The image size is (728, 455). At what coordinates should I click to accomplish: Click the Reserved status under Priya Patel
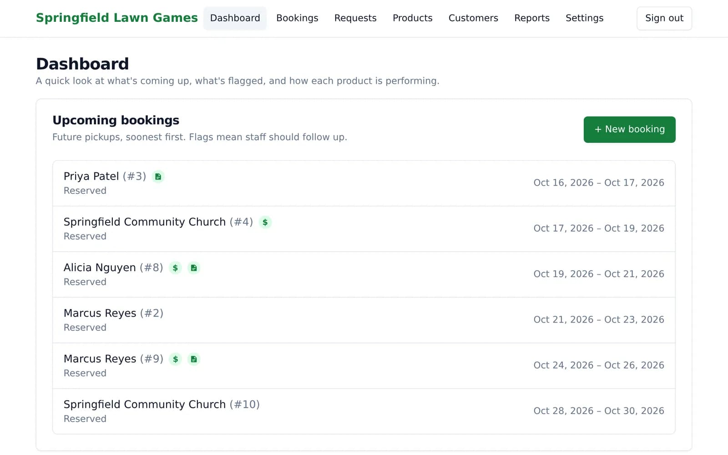click(x=85, y=191)
